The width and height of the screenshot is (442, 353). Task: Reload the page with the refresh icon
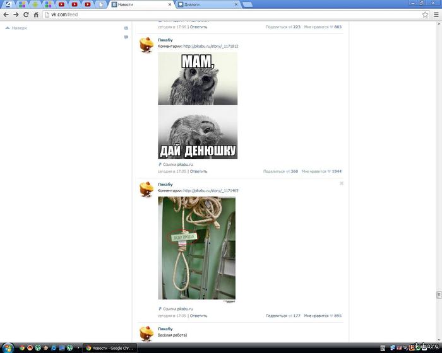point(26,14)
